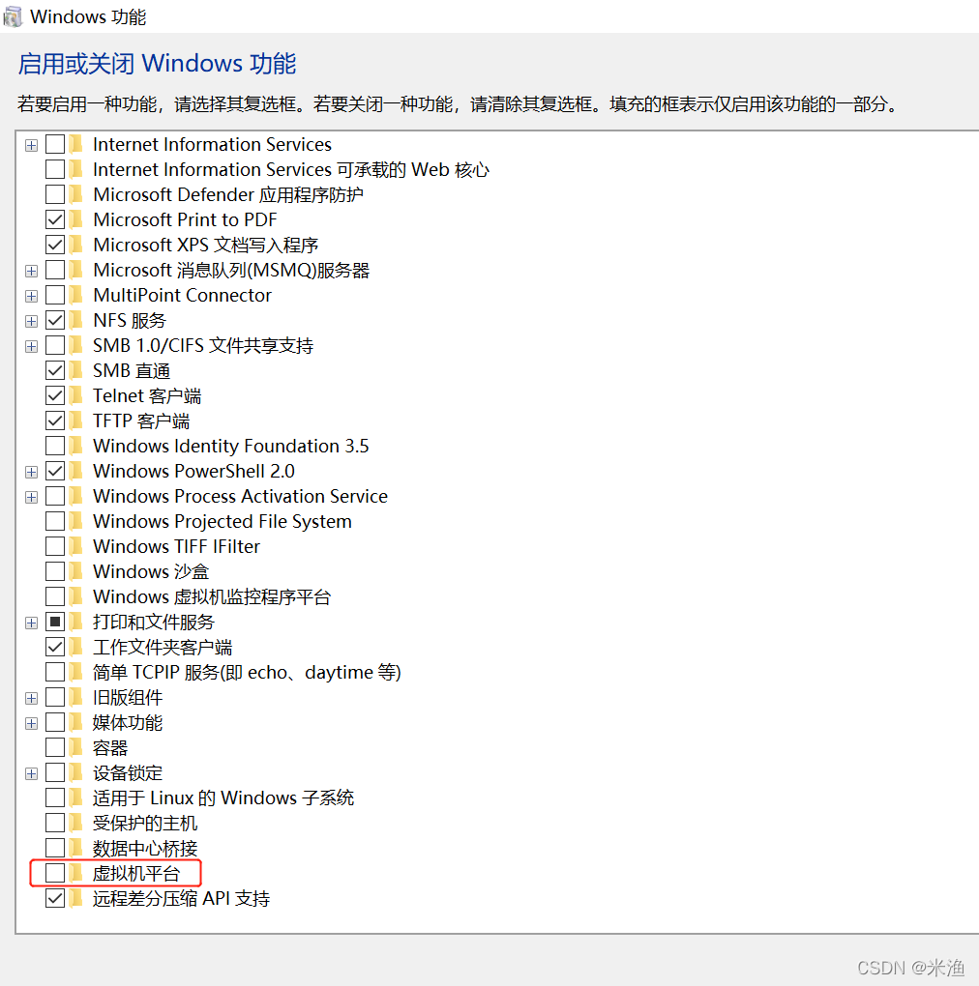Expand SMB 1.0/CIFS 文件共享支持 node

pos(32,346)
